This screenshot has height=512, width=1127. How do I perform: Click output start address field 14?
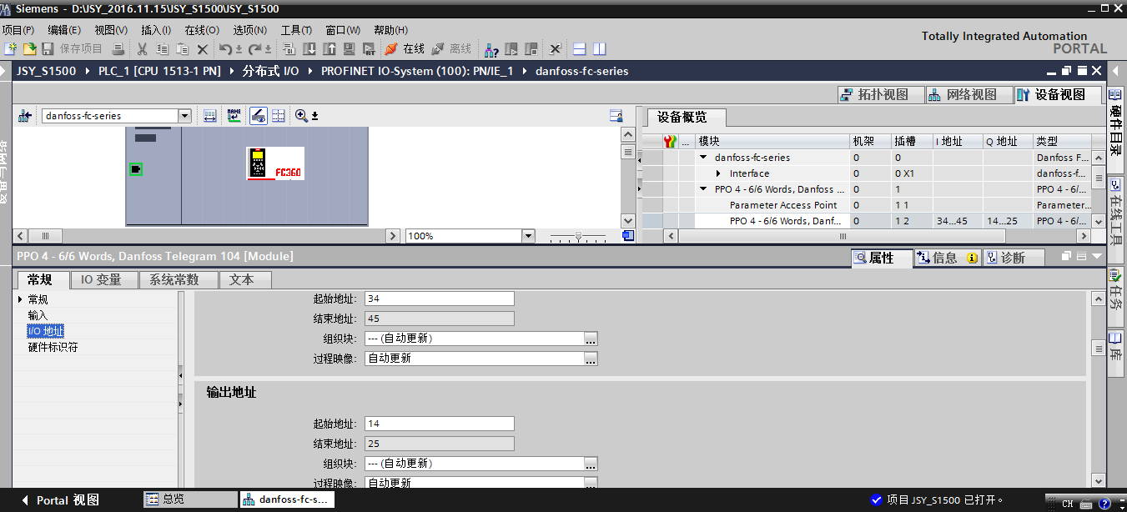click(440, 424)
